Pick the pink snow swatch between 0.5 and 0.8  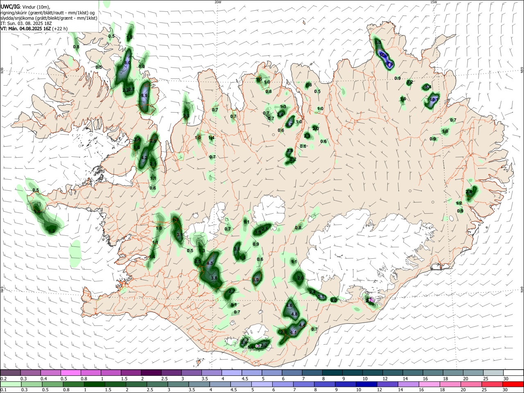pyautogui.click(x=71, y=373)
